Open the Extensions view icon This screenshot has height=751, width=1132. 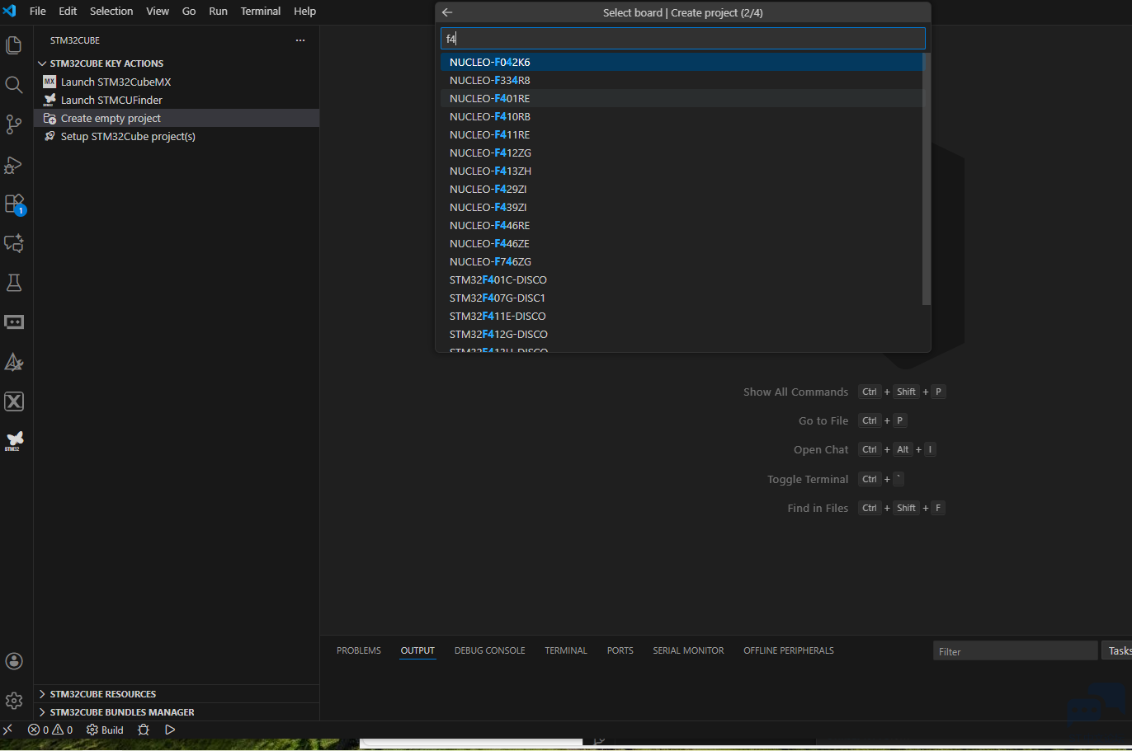(14, 204)
